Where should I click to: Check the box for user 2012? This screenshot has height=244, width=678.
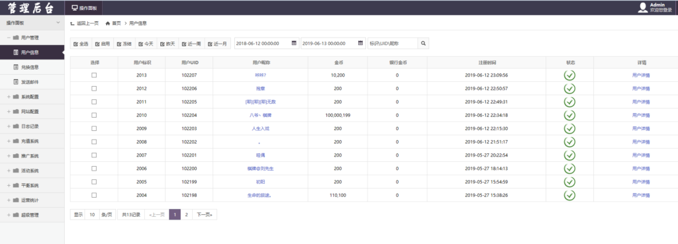click(x=94, y=89)
